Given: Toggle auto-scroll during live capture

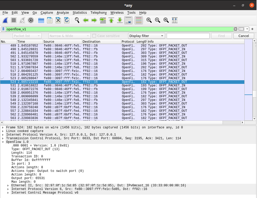Looking at the screenshot, I should coord(128,20).
